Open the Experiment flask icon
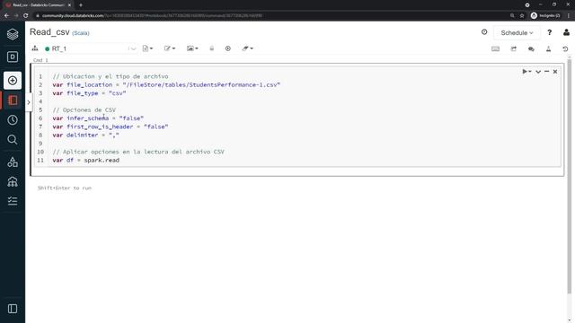The width and height of the screenshot is (575, 323). coord(549,48)
